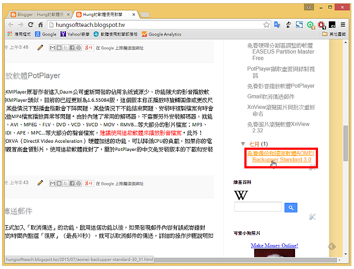This screenshot has height=269, width=354.
Task: Edit the Wikipedia gadget with wrench icon
Action: (312, 217)
